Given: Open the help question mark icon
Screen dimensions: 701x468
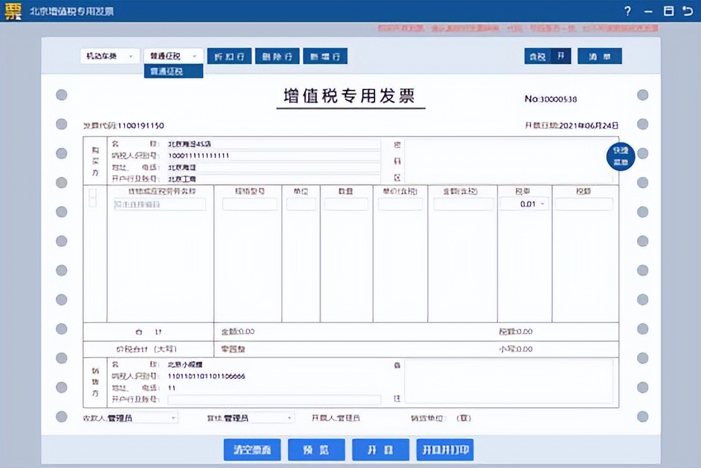Looking at the screenshot, I should tap(627, 11).
